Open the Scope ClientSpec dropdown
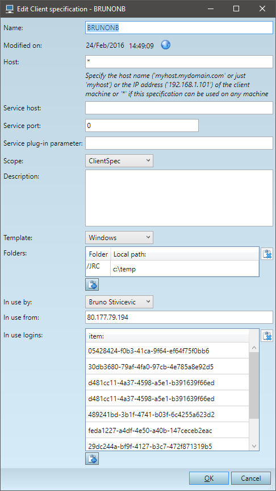The image size is (276, 491). 119,161
